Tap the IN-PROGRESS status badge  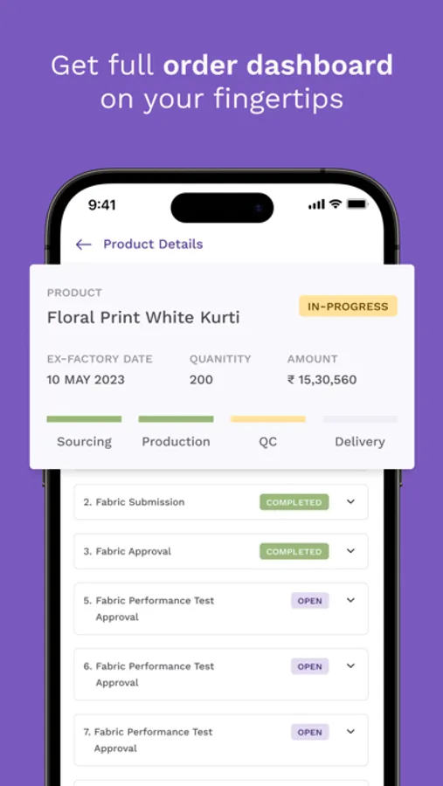click(348, 307)
